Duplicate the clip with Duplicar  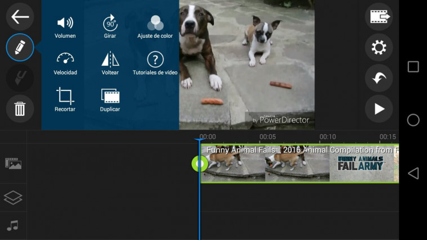tap(110, 100)
